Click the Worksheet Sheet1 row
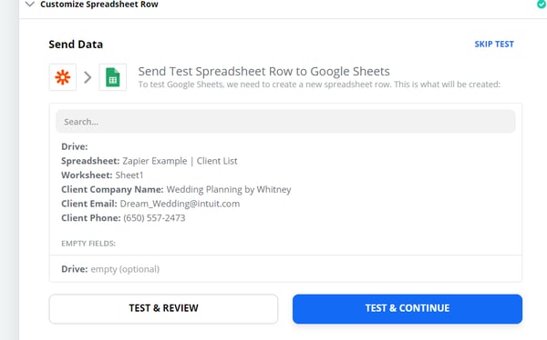The height and width of the screenshot is (340, 547). point(102,175)
